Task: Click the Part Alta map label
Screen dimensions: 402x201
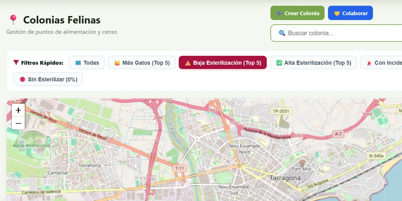Action: [x=301, y=169]
